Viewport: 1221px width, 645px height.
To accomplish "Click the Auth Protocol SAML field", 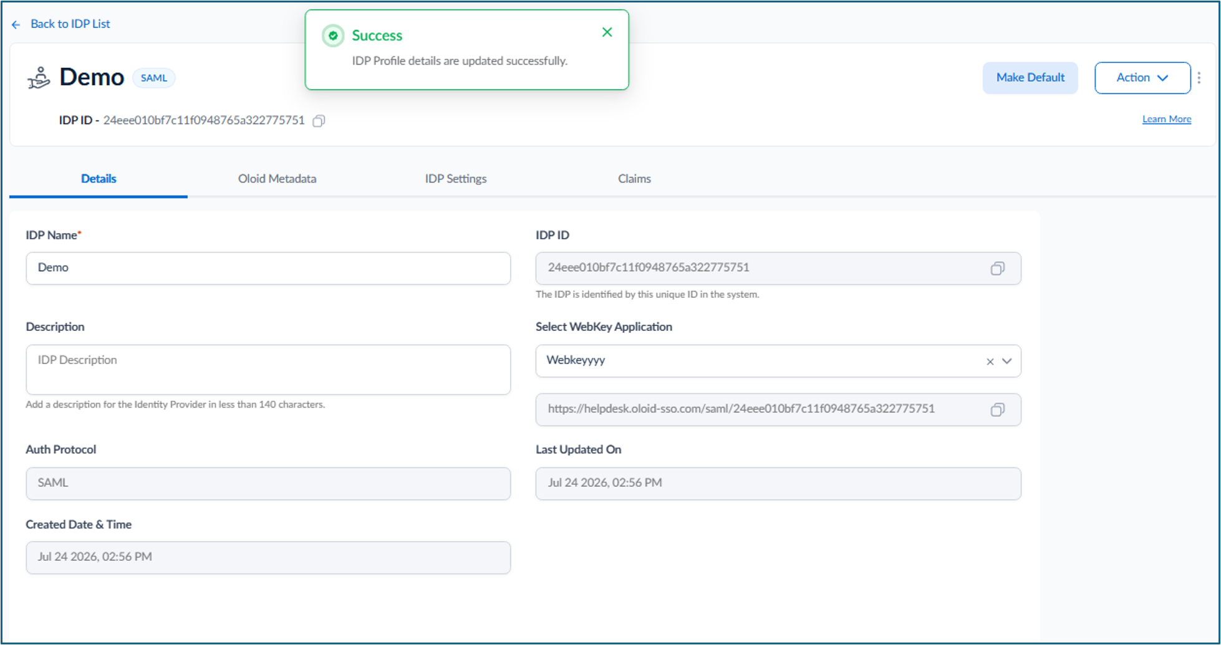I will coord(268,484).
